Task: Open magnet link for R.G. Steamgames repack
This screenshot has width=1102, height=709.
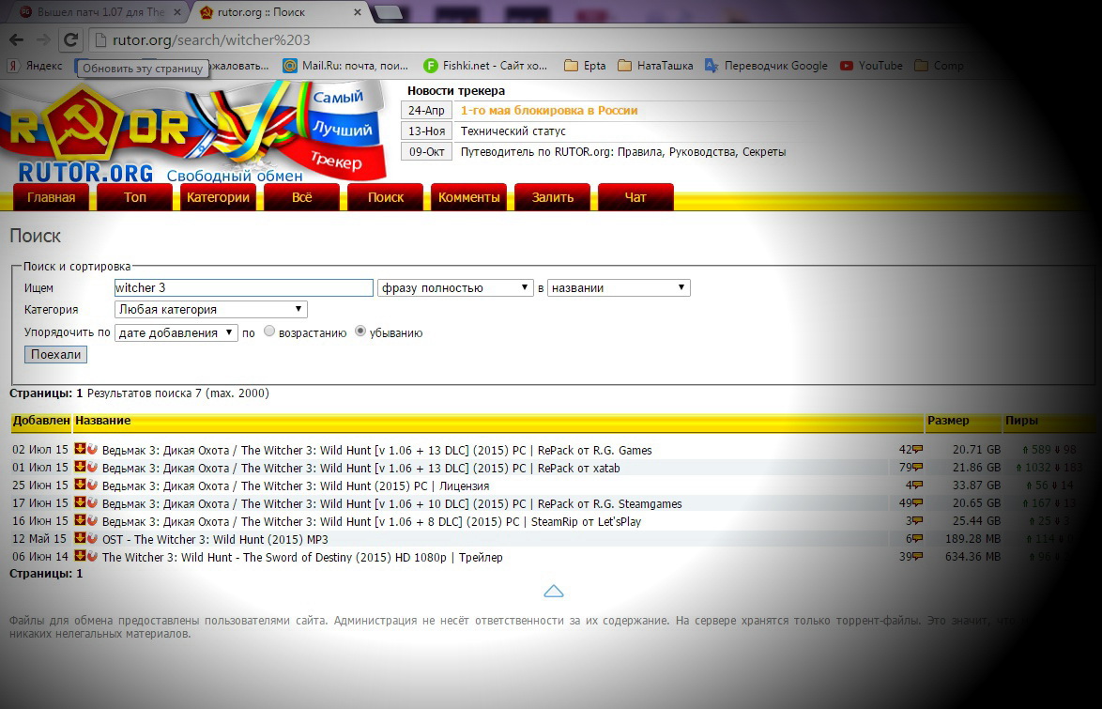Action: 92,502
